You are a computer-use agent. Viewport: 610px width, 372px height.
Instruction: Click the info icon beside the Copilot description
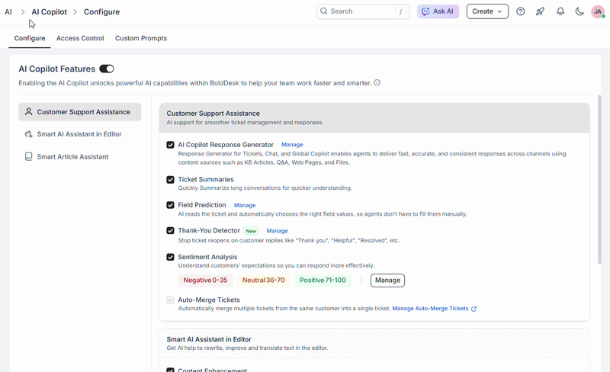tap(377, 82)
